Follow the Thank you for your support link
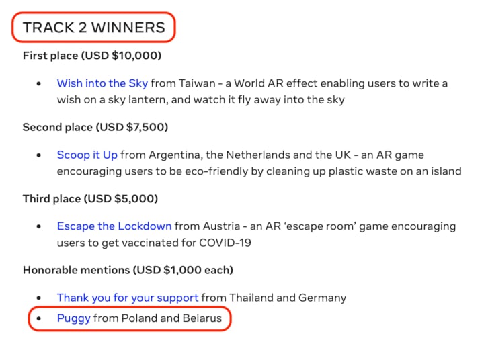Screen dimensions: 484x342 click(x=127, y=297)
